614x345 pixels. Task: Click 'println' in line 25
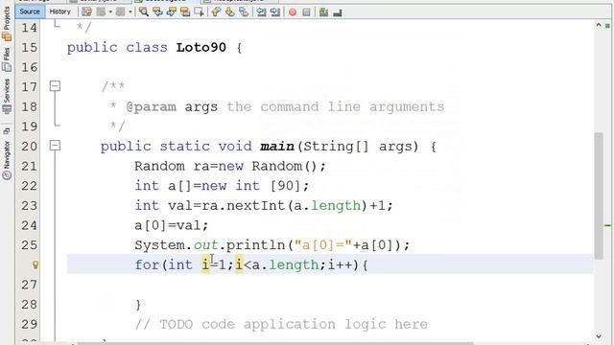coord(256,245)
